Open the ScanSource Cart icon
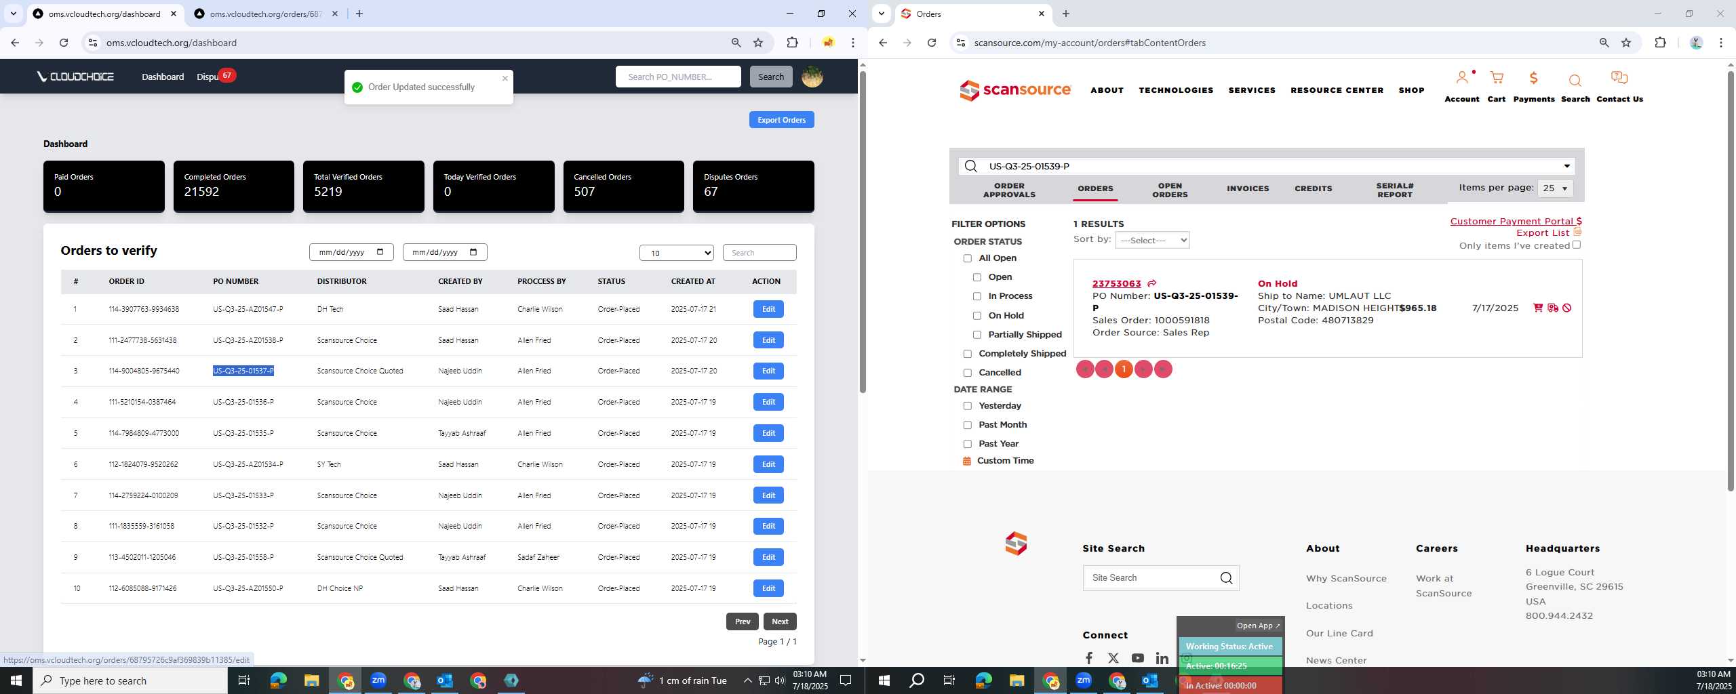This screenshot has height=694, width=1736. pyautogui.click(x=1497, y=78)
